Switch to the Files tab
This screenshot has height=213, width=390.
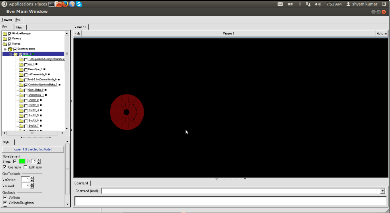coord(19,27)
